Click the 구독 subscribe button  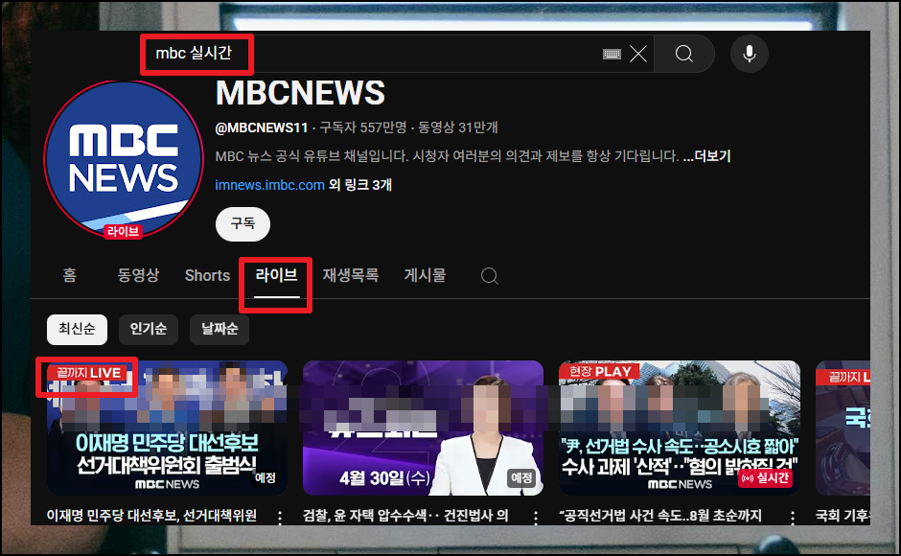[x=243, y=223]
